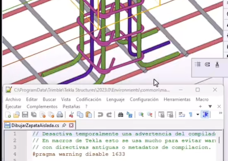Open the Complementos menu
The width and height of the screenshot is (228, 161).
[42, 107]
